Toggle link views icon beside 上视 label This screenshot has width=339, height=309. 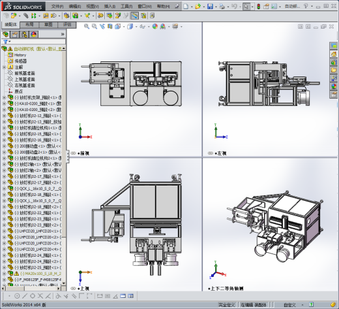(74, 288)
